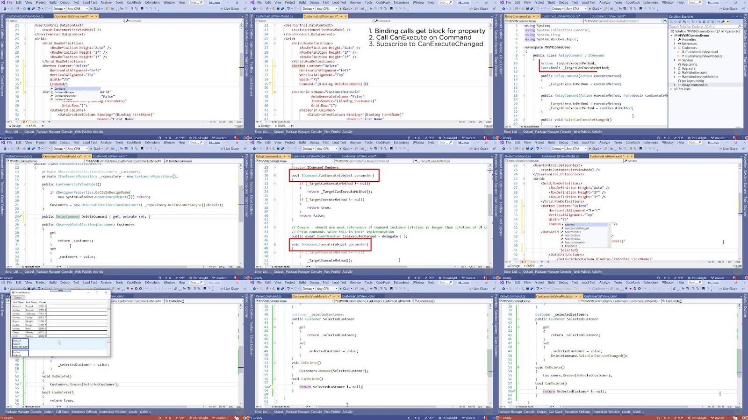Select Bernard Russell row in MainWindow grid
Viewport: 748px width, 420px height.
pyautogui.click(x=59, y=307)
